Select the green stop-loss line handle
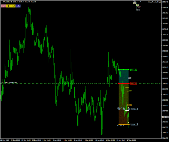 pyautogui.click(x=124, y=70)
